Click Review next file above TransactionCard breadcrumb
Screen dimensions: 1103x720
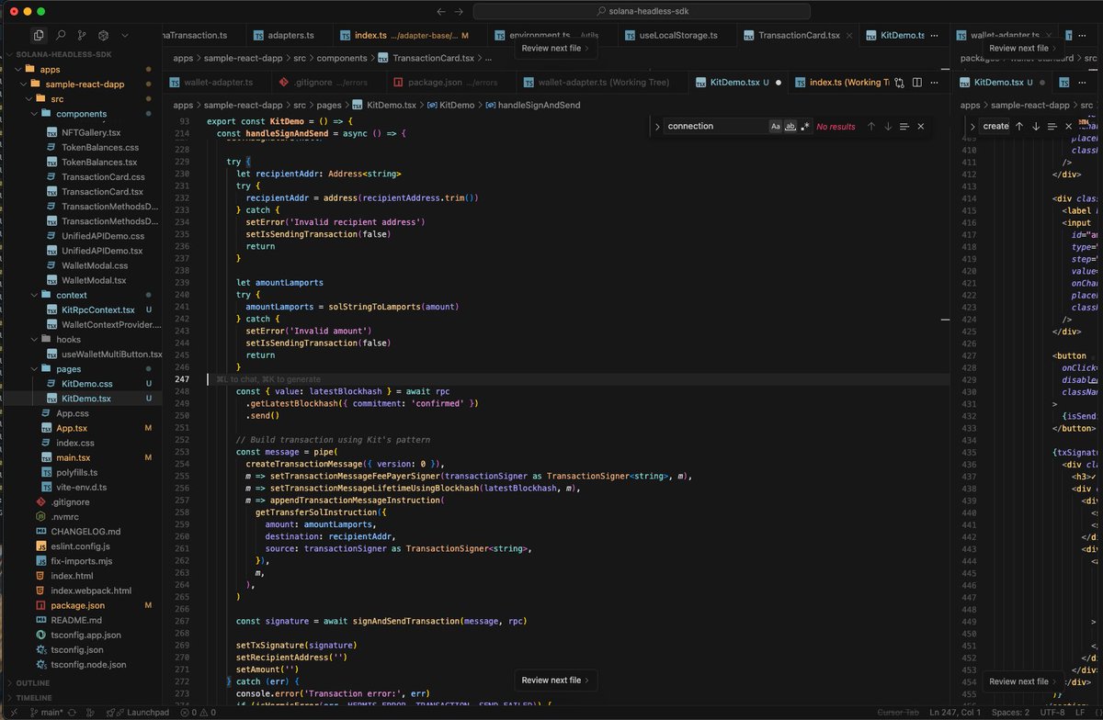coord(556,48)
